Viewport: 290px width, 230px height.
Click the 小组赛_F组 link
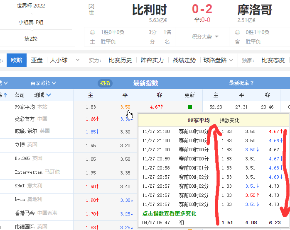tap(31, 22)
